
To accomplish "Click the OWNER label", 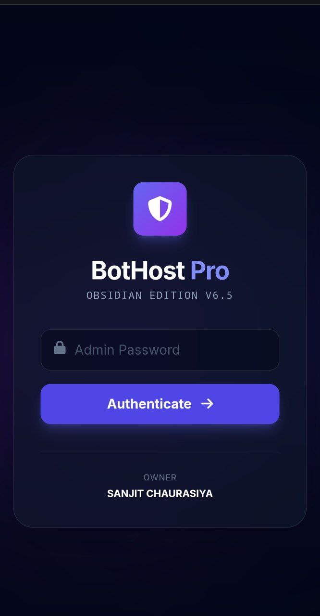I will pos(160,477).
